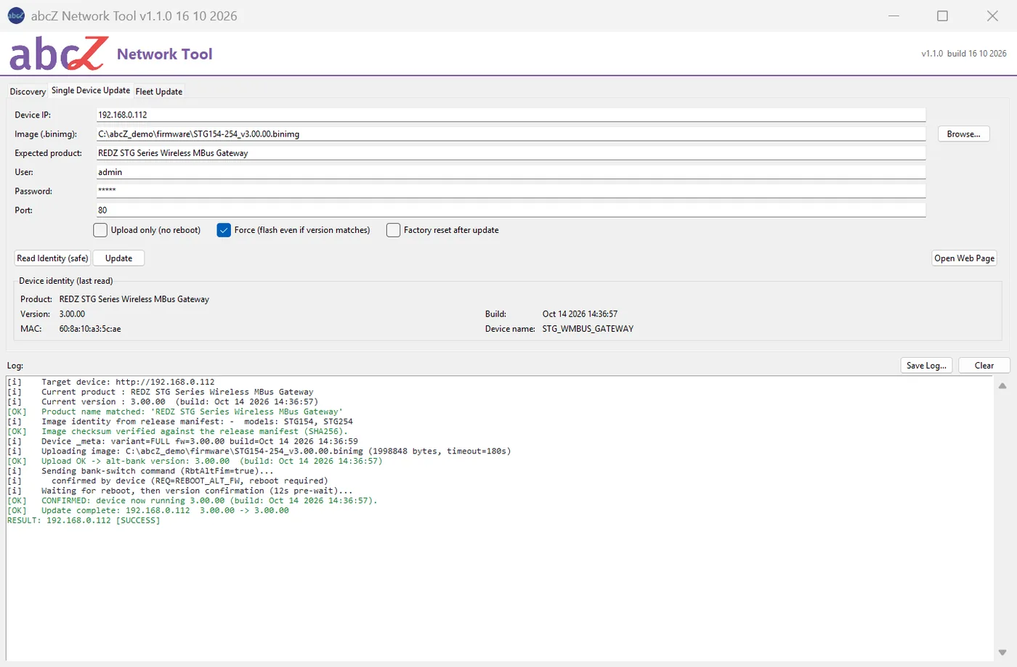Click the 'CONFIRMED: device now running' log line
The width and height of the screenshot is (1017, 667).
click(x=193, y=501)
